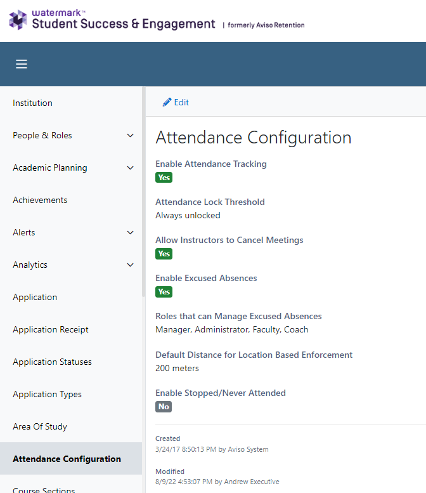This screenshot has width=426, height=493.
Task: Expand the Alerts chevron
Action: pyautogui.click(x=130, y=233)
